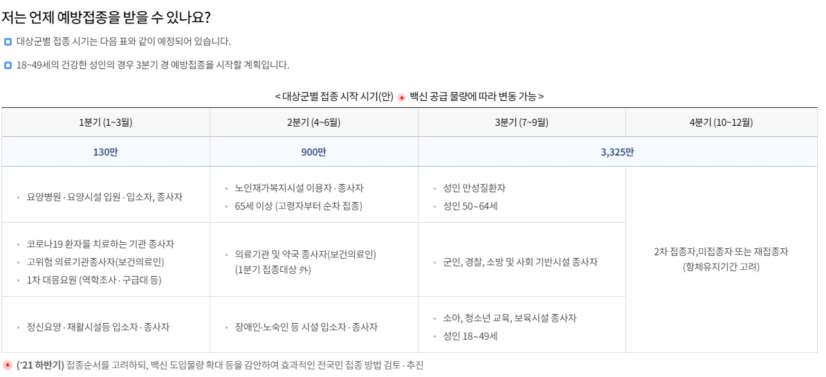The height and width of the screenshot is (377, 826).
Task: Click the red asterisk icon in table caption
Action: pos(401,98)
